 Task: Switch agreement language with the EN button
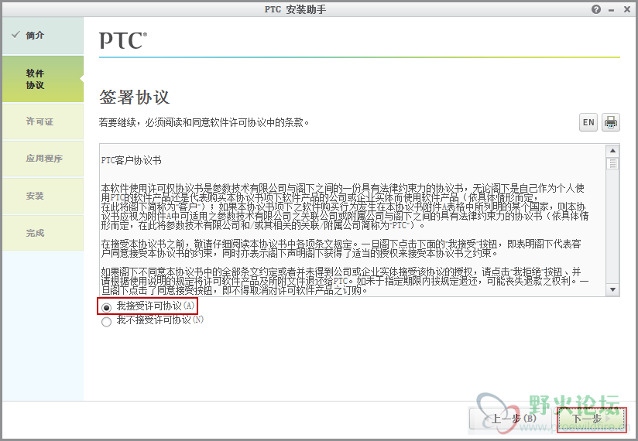tap(588, 122)
